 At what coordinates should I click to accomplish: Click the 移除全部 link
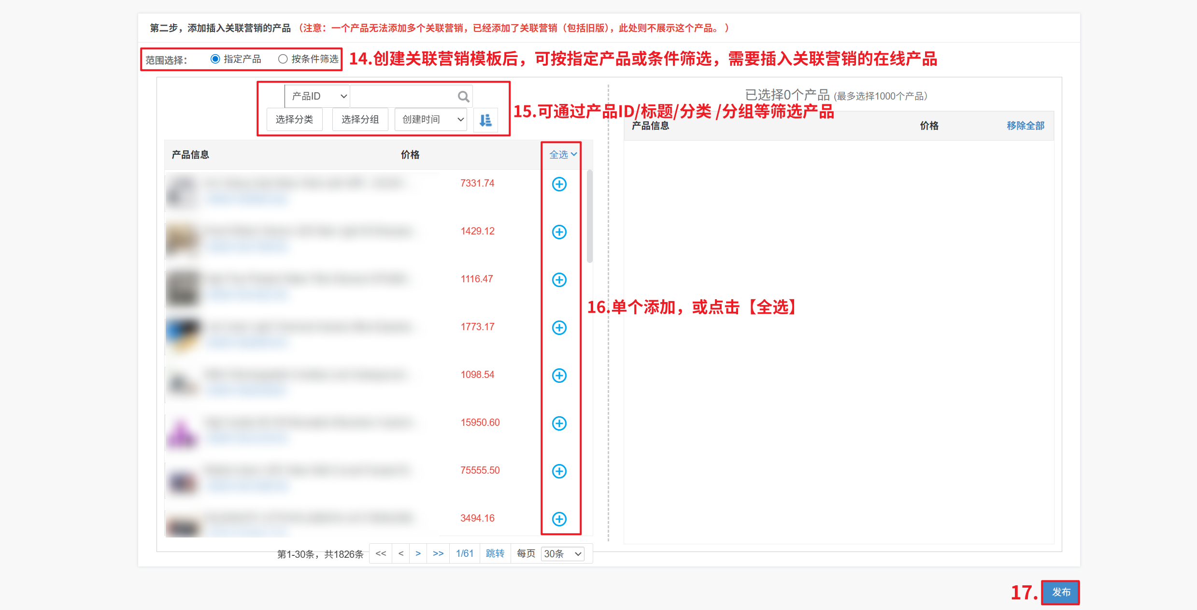pyautogui.click(x=1025, y=126)
